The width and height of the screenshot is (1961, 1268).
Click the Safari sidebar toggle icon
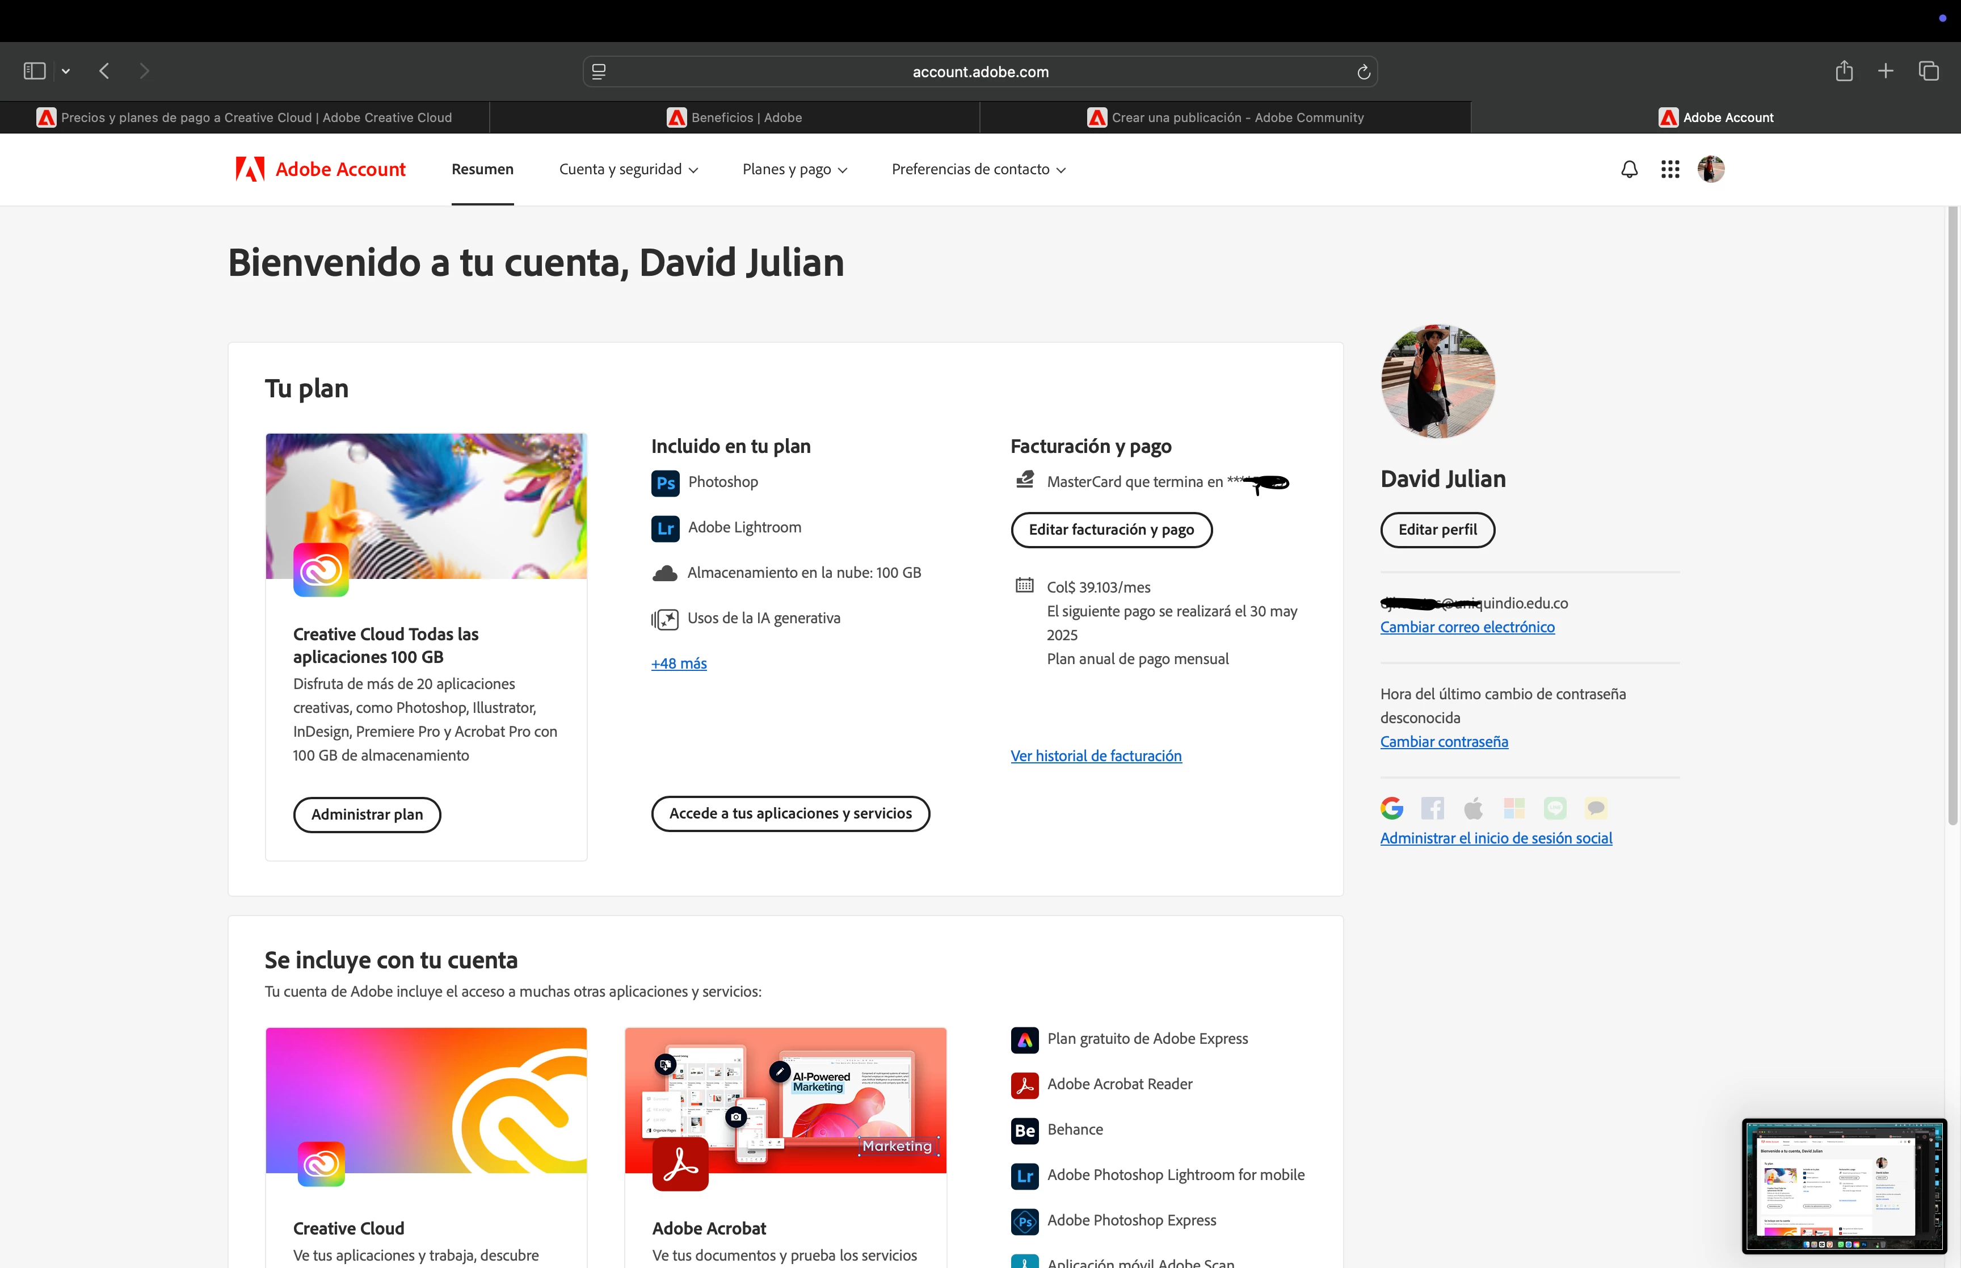click(35, 72)
